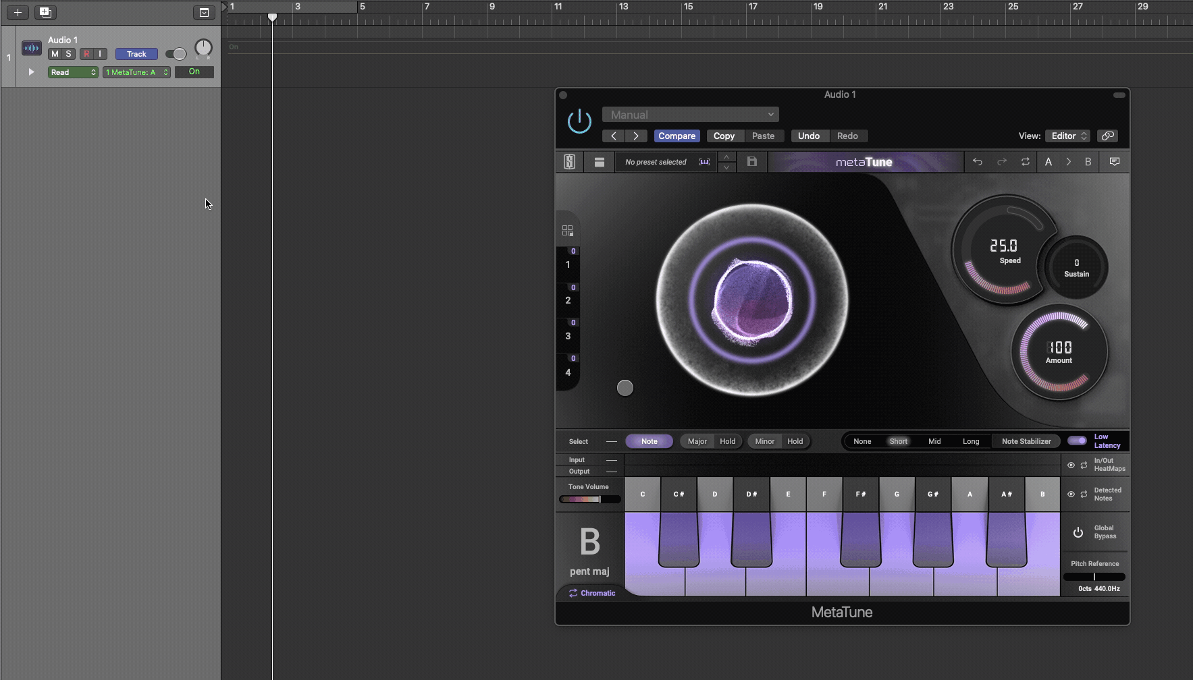The width and height of the screenshot is (1193, 680).
Task: Select the Major scale option
Action: pyautogui.click(x=697, y=441)
